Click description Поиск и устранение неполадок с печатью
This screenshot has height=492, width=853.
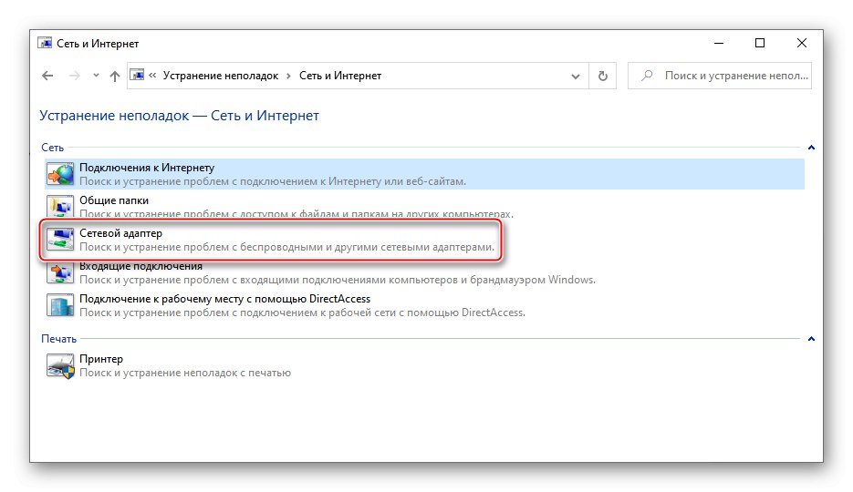185,373
